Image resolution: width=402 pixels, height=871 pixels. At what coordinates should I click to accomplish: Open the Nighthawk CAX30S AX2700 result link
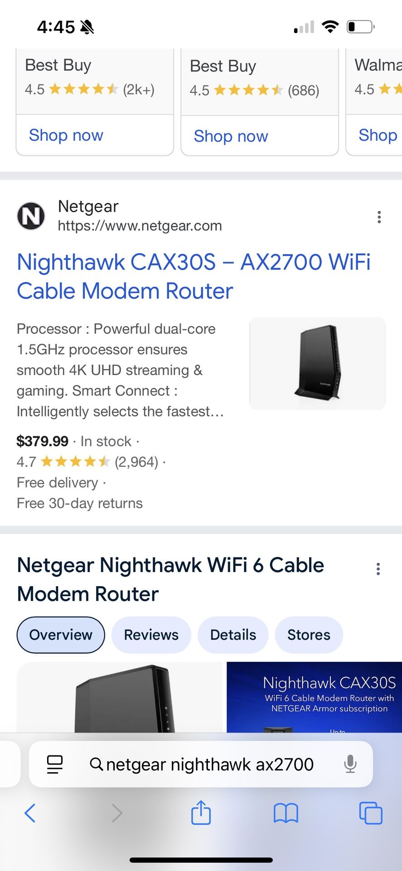coord(194,275)
